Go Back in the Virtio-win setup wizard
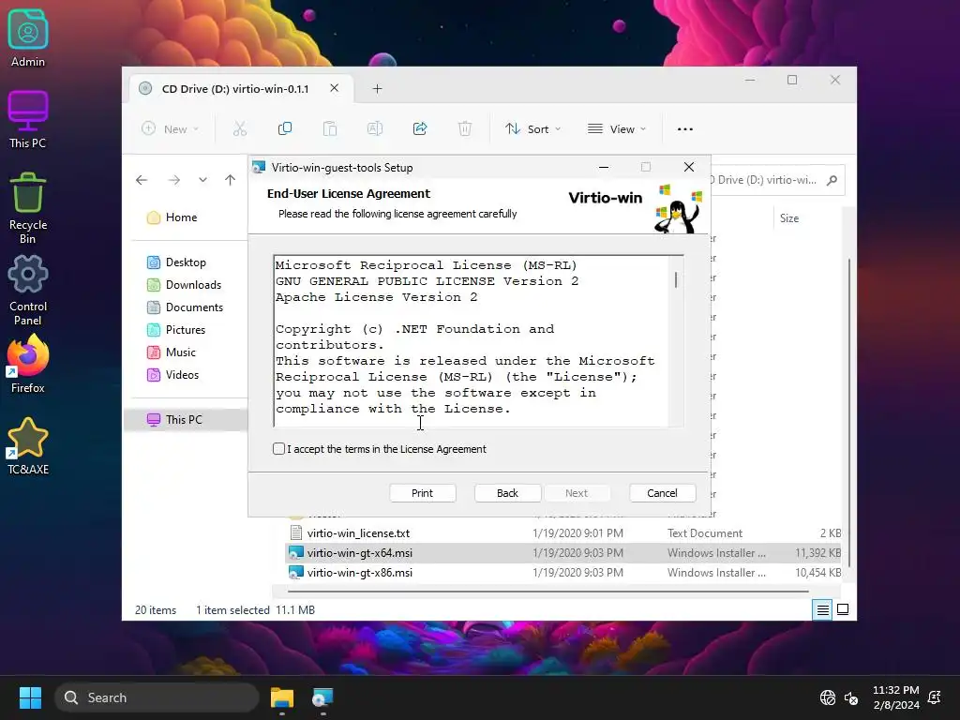The height and width of the screenshot is (720, 960). tap(507, 493)
